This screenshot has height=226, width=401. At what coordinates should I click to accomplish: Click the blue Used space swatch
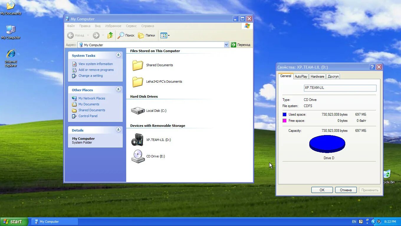pyautogui.click(x=285, y=114)
